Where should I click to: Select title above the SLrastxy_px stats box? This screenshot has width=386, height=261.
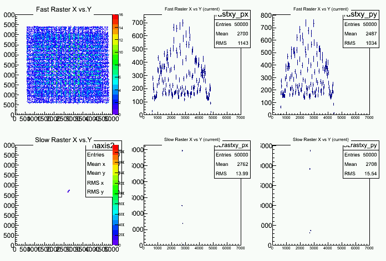click(192, 139)
